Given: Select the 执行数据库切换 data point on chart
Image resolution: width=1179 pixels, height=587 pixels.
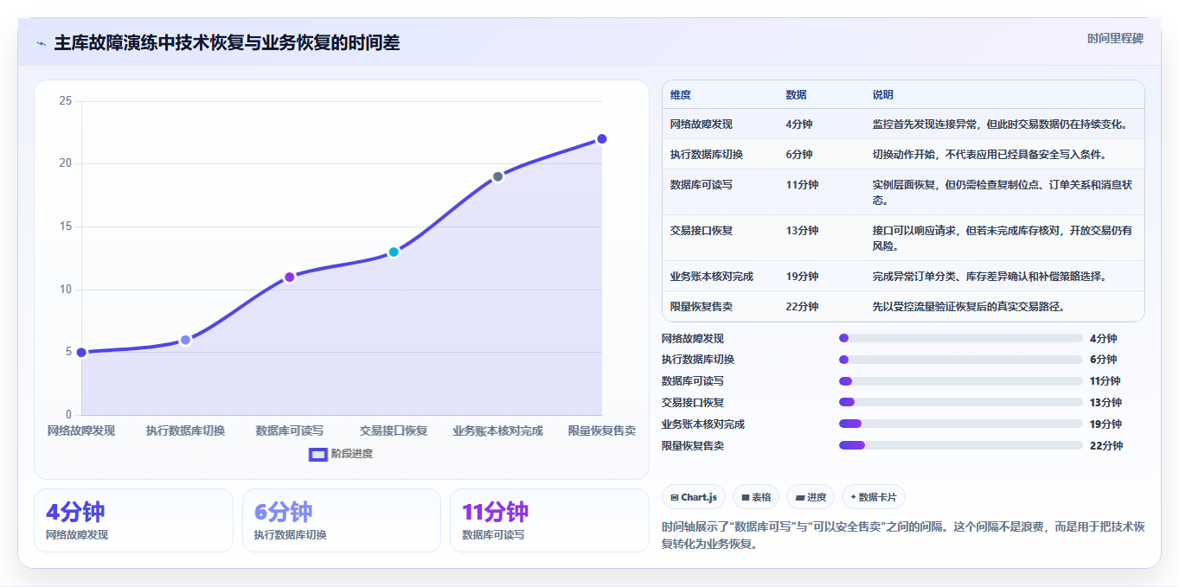Looking at the screenshot, I should point(185,340).
